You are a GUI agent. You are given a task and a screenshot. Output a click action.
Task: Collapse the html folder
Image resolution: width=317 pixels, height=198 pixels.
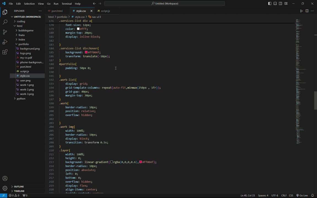pos(20,26)
